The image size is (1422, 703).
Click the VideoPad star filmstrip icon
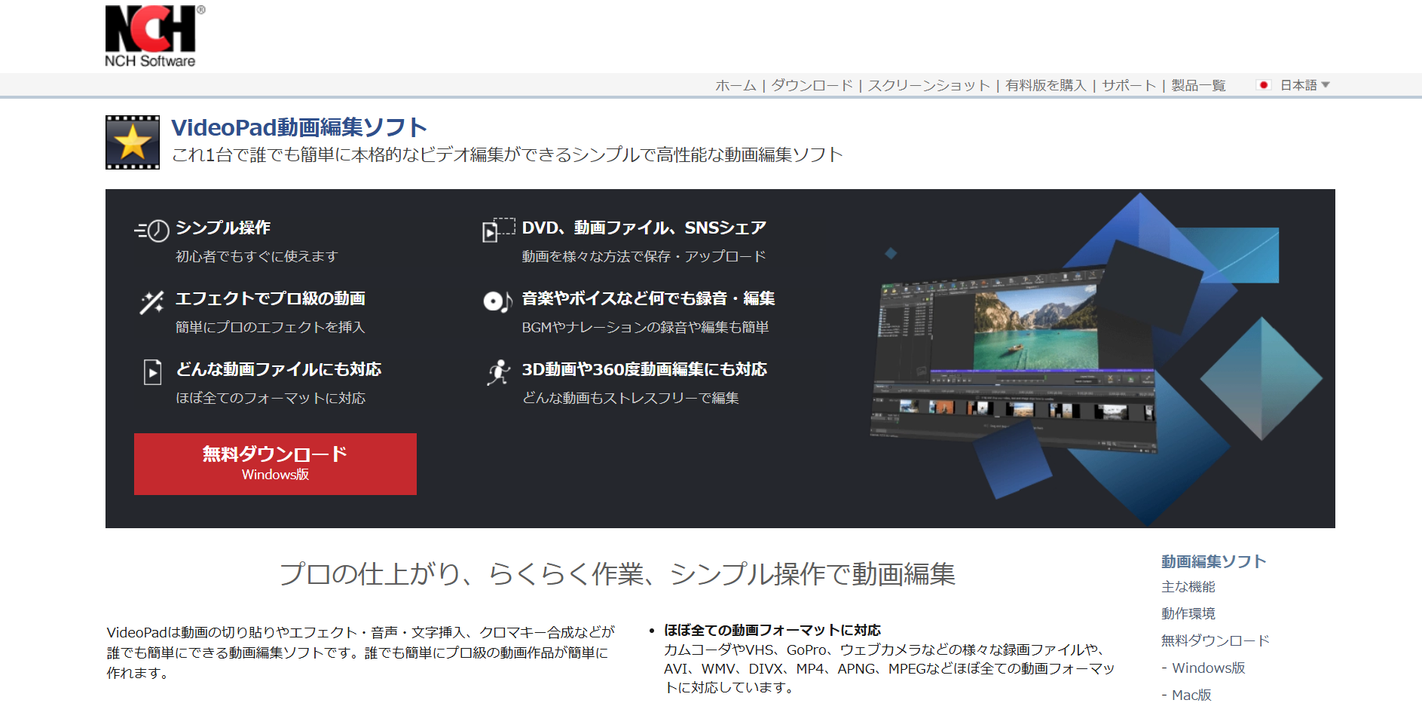(133, 142)
